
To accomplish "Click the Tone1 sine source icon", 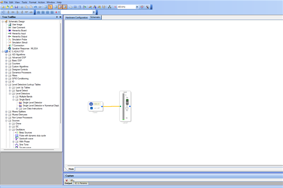I will [x=91, y=104].
